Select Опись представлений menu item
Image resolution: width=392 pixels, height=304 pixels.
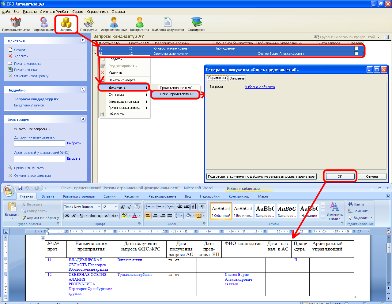tap(177, 94)
